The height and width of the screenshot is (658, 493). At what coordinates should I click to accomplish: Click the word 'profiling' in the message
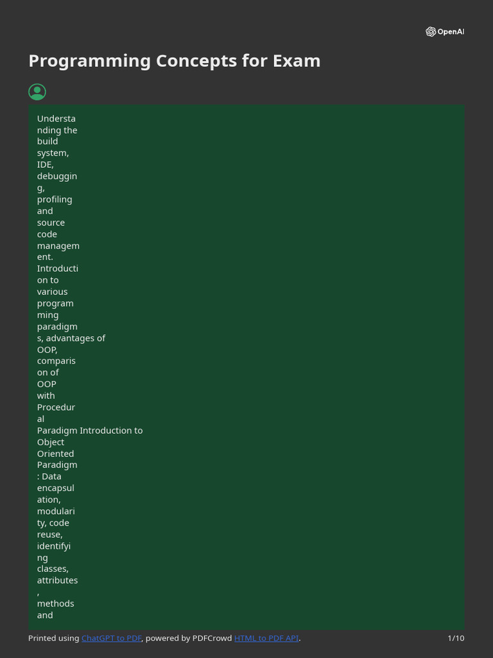pos(55,199)
